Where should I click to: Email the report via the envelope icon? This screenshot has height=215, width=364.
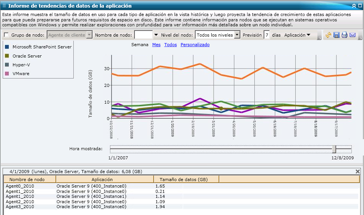click(x=352, y=35)
